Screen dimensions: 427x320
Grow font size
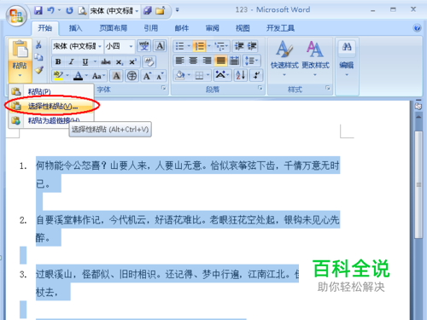coord(147,76)
